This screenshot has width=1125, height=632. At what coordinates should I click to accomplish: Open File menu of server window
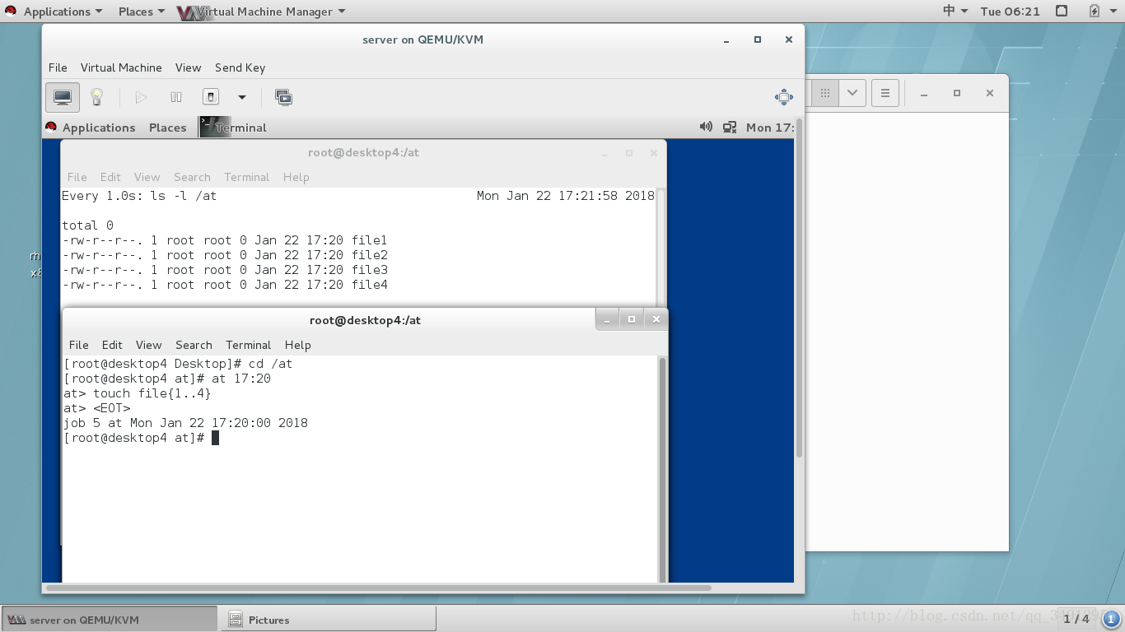(58, 67)
